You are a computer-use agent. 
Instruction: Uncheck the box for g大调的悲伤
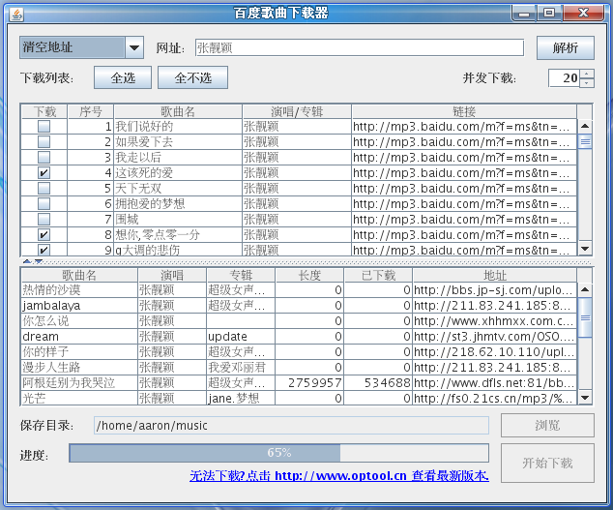44,250
